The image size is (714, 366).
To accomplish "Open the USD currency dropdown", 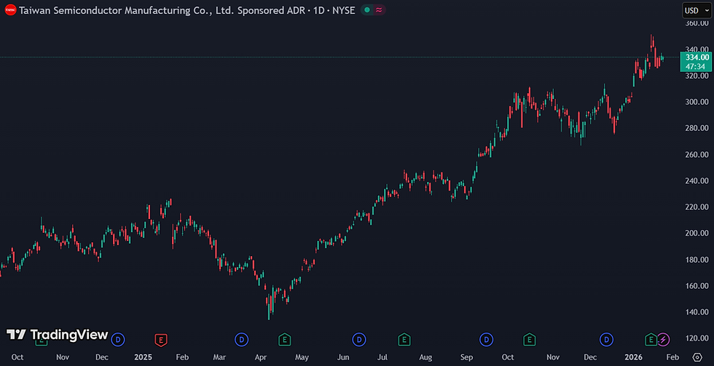I will pos(697,10).
